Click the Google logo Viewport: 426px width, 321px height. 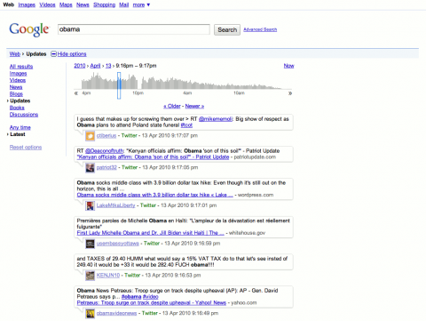click(29, 29)
